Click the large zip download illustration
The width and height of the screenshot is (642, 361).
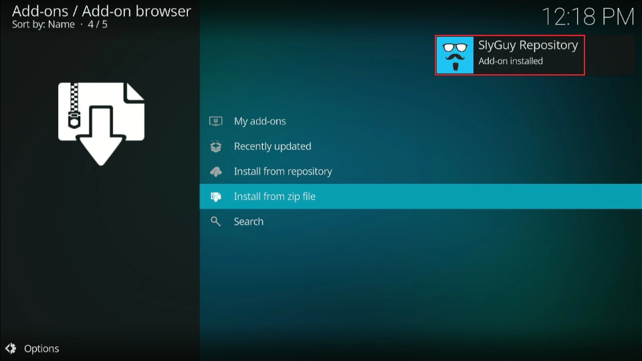pos(101,123)
